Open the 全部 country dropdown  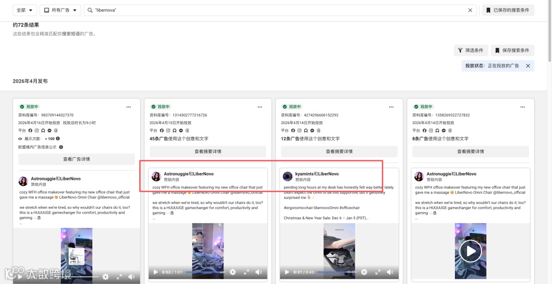click(25, 10)
